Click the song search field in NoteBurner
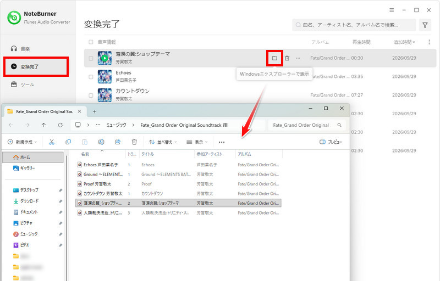 pos(354,25)
